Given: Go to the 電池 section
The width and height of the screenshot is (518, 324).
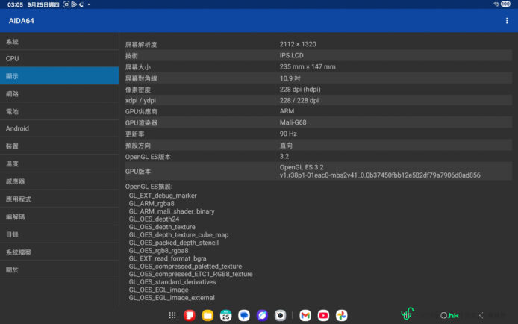Looking at the screenshot, I should click(60, 111).
